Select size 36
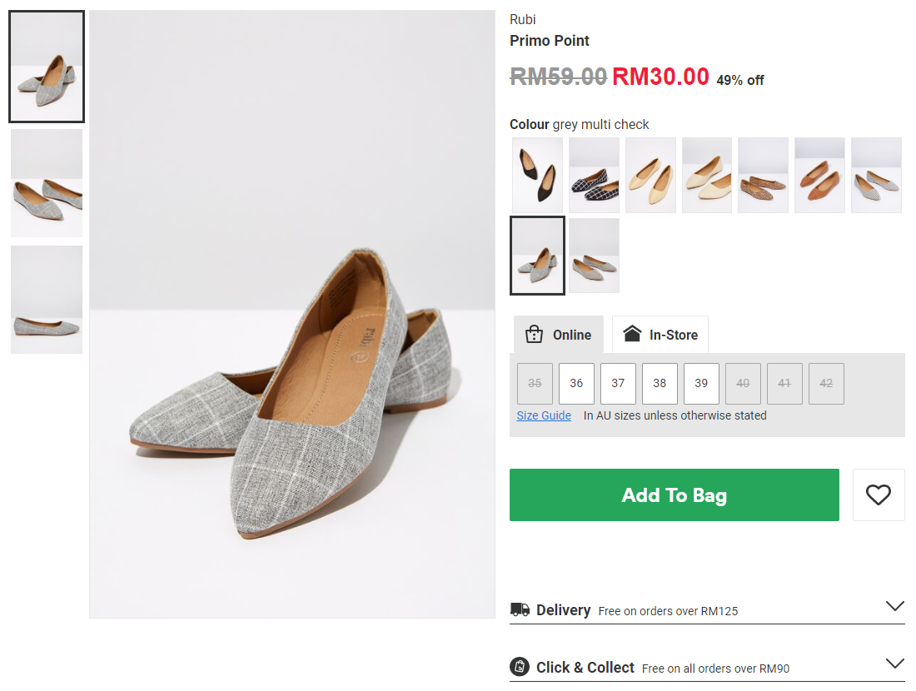916x691 pixels. click(x=576, y=384)
